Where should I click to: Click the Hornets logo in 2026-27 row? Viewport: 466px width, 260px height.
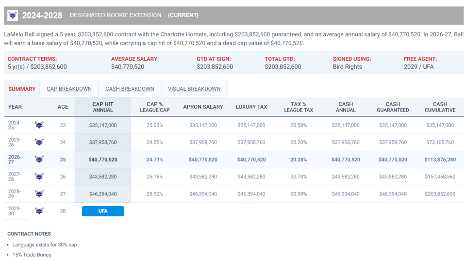pos(39,159)
